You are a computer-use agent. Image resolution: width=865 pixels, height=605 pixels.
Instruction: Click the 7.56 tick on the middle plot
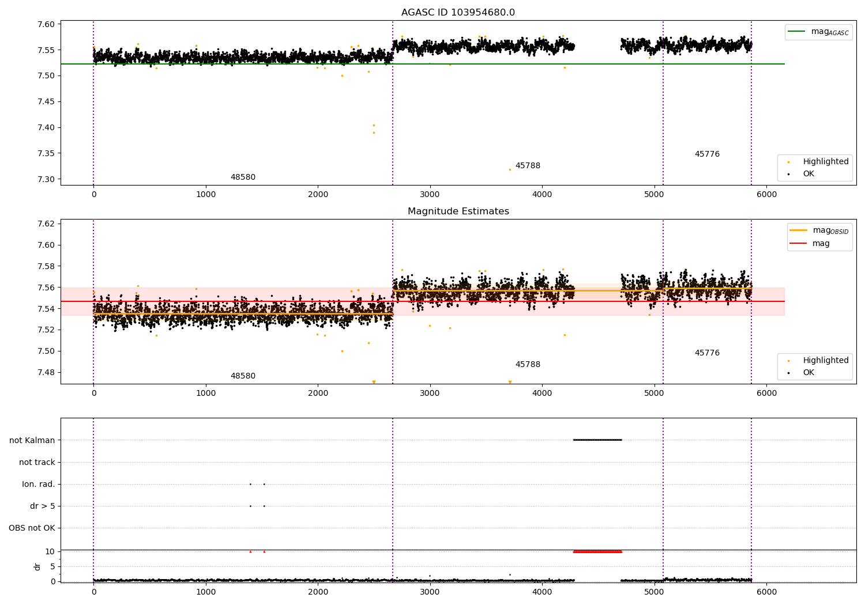(47, 288)
